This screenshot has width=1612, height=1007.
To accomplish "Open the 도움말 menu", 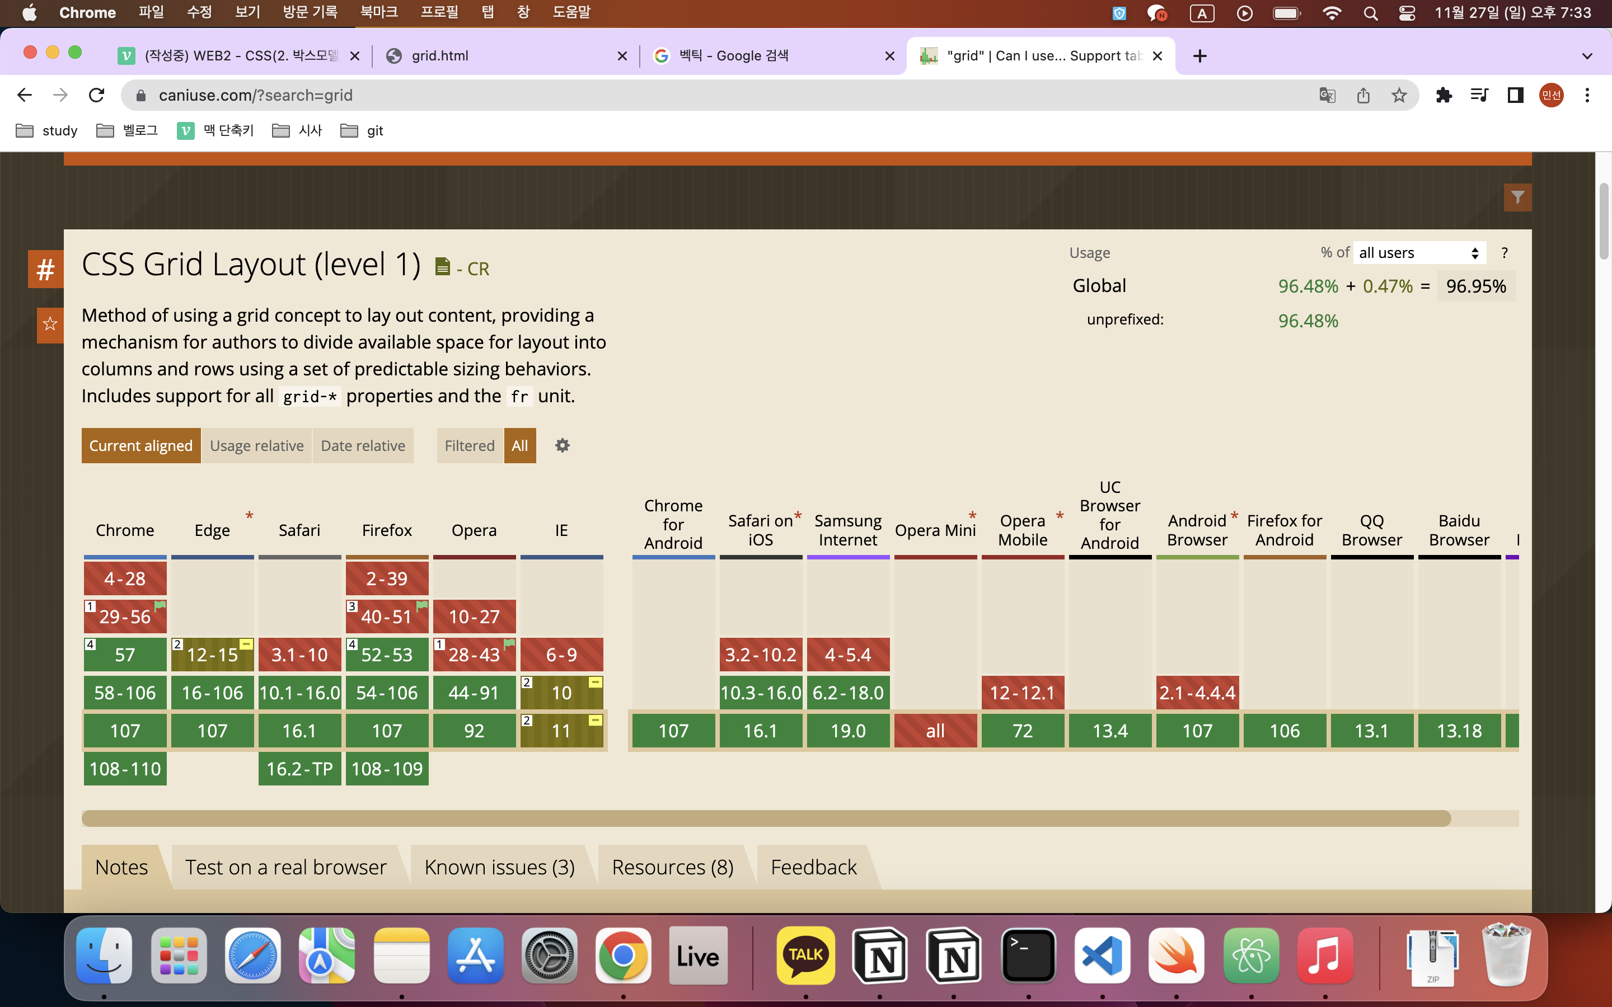I will coord(571,12).
